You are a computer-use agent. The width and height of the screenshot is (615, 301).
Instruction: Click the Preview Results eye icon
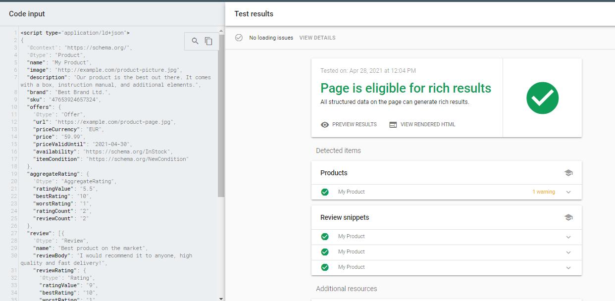[x=325, y=125]
